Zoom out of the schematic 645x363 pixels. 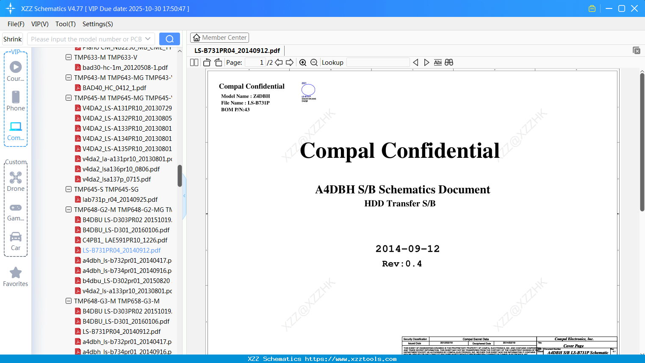pos(314,63)
